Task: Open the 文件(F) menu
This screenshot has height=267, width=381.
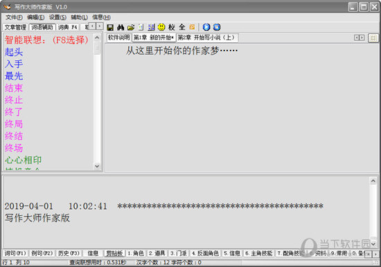Action: click(x=14, y=17)
